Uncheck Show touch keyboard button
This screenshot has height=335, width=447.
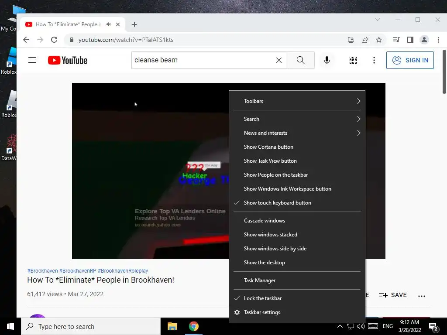click(x=297, y=203)
